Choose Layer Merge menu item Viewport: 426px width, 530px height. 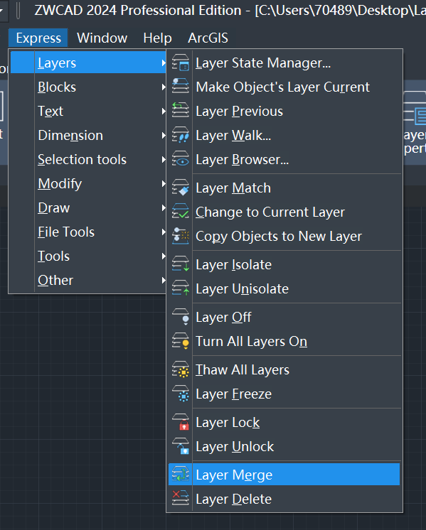click(284, 475)
